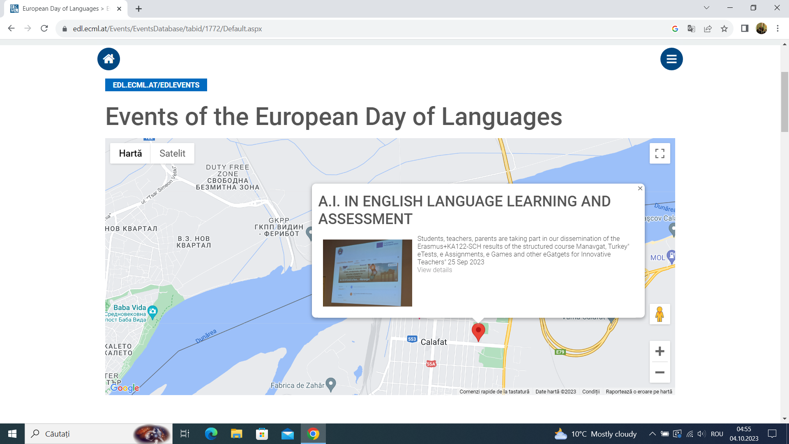Image resolution: width=789 pixels, height=444 pixels.
Task: Bookmark this page with the star icon
Action: [724, 29]
